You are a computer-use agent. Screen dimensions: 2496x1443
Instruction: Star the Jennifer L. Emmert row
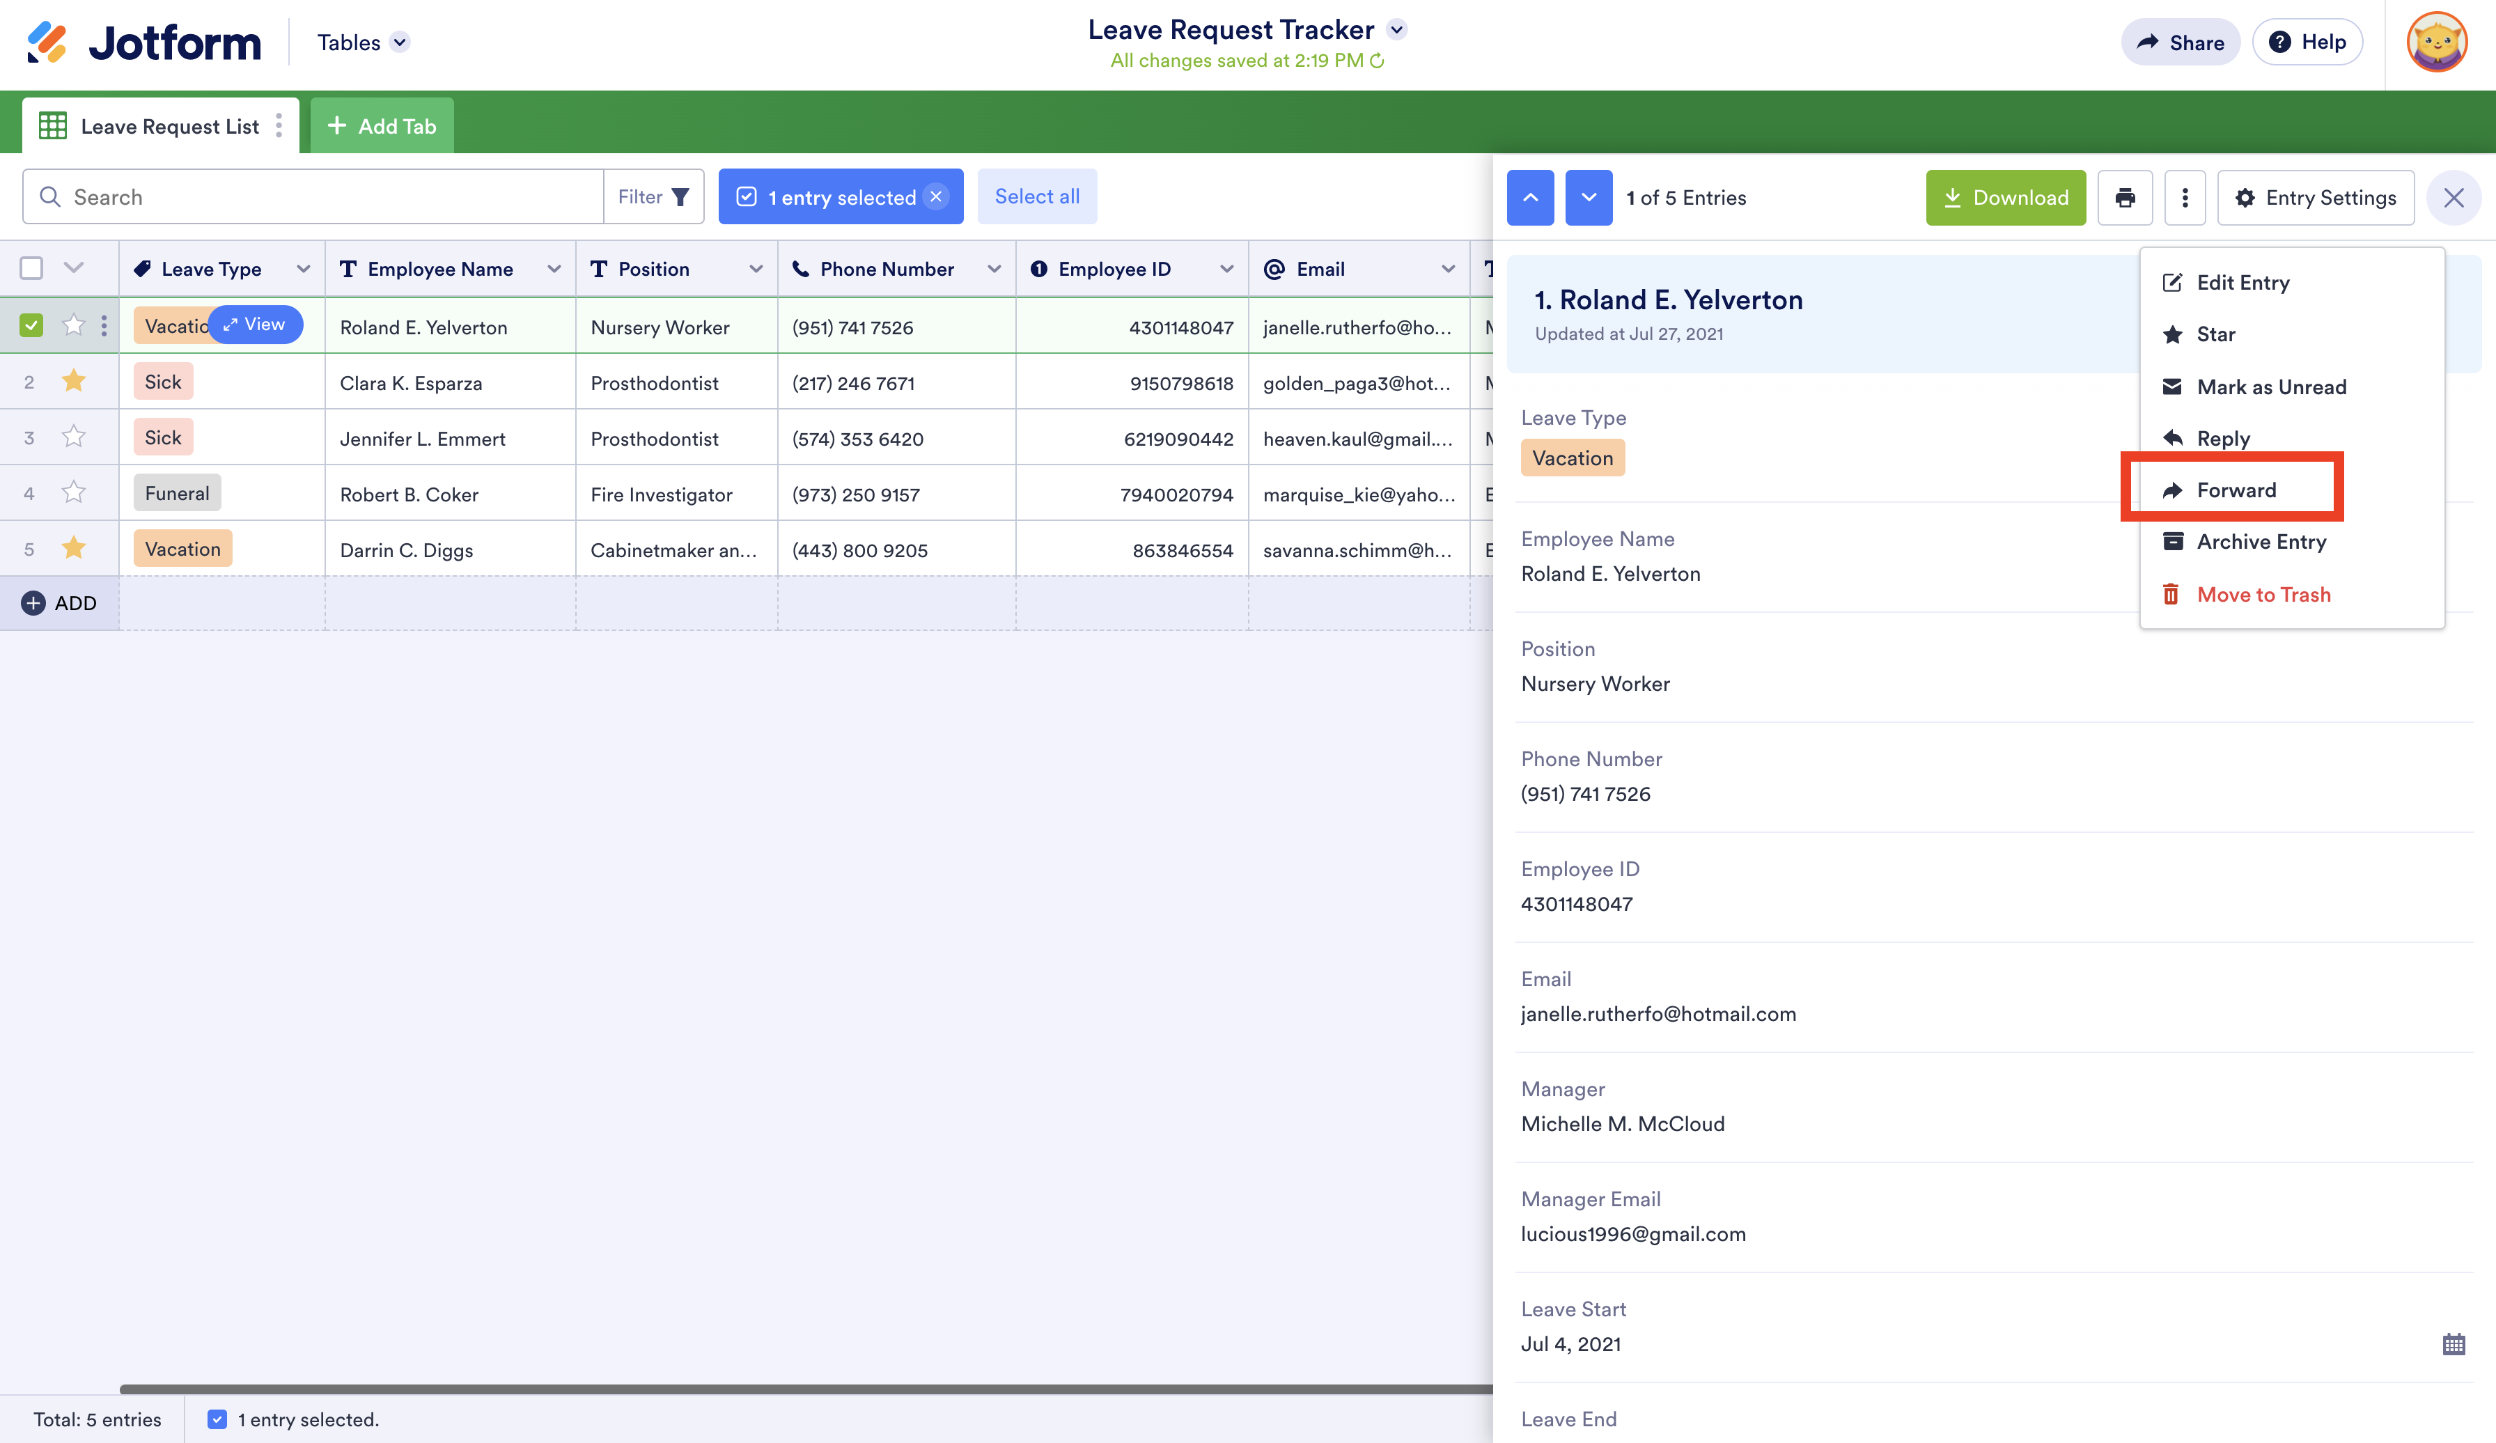[x=73, y=437]
